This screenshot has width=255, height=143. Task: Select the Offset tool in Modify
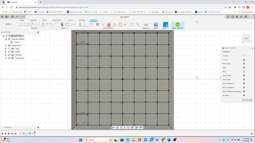tap(67, 25)
